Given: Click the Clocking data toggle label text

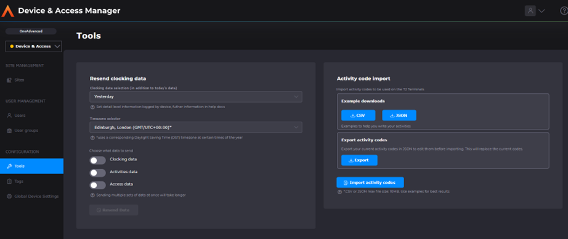Looking at the screenshot, I should tap(123, 159).
